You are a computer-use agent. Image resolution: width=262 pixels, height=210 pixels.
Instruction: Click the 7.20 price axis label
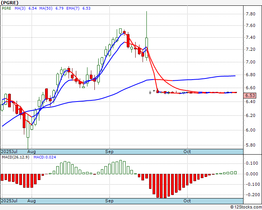tap(251, 49)
